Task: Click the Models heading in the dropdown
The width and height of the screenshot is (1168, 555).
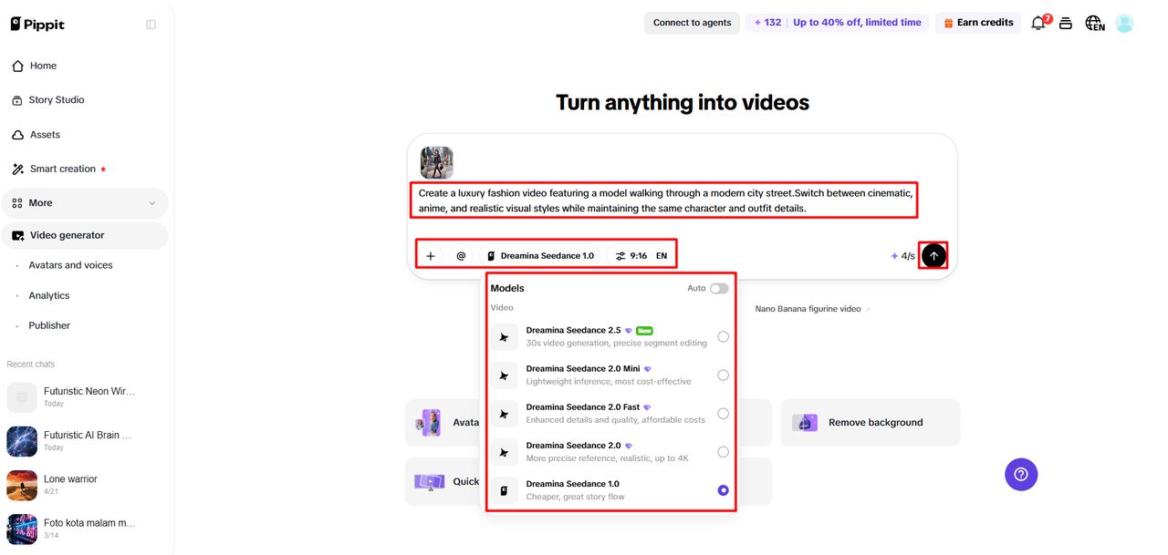Action: click(507, 289)
